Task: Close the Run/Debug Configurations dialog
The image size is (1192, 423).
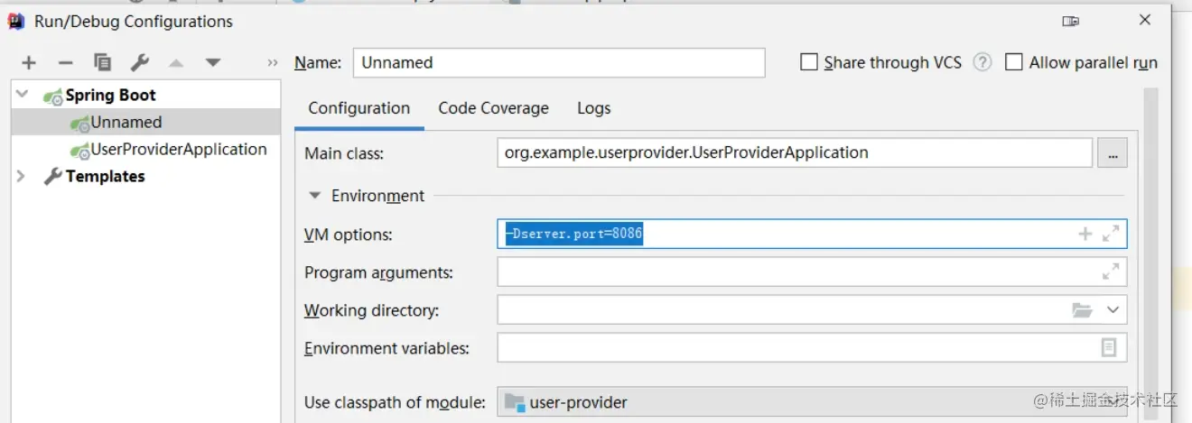Action: [1145, 20]
